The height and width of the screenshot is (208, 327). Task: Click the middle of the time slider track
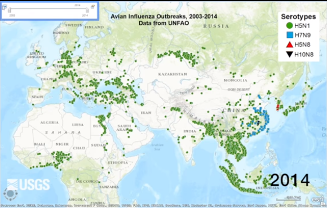[48, 9]
